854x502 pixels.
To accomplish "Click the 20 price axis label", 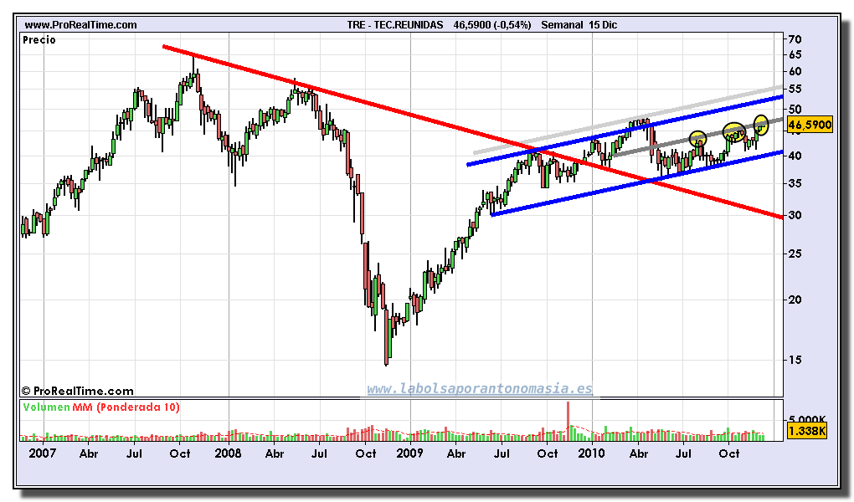I will (x=795, y=300).
